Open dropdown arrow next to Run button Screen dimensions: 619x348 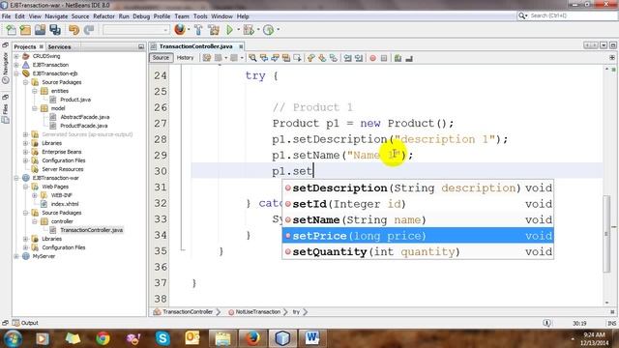tap(238, 30)
